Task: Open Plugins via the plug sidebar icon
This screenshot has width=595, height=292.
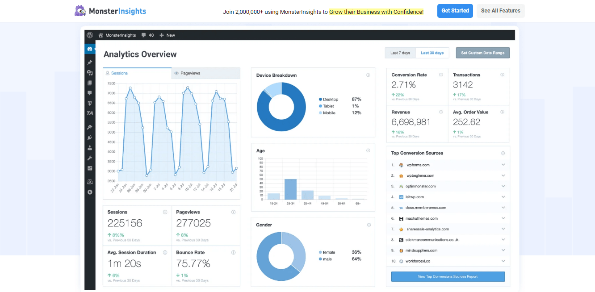Action: [x=90, y=138]
